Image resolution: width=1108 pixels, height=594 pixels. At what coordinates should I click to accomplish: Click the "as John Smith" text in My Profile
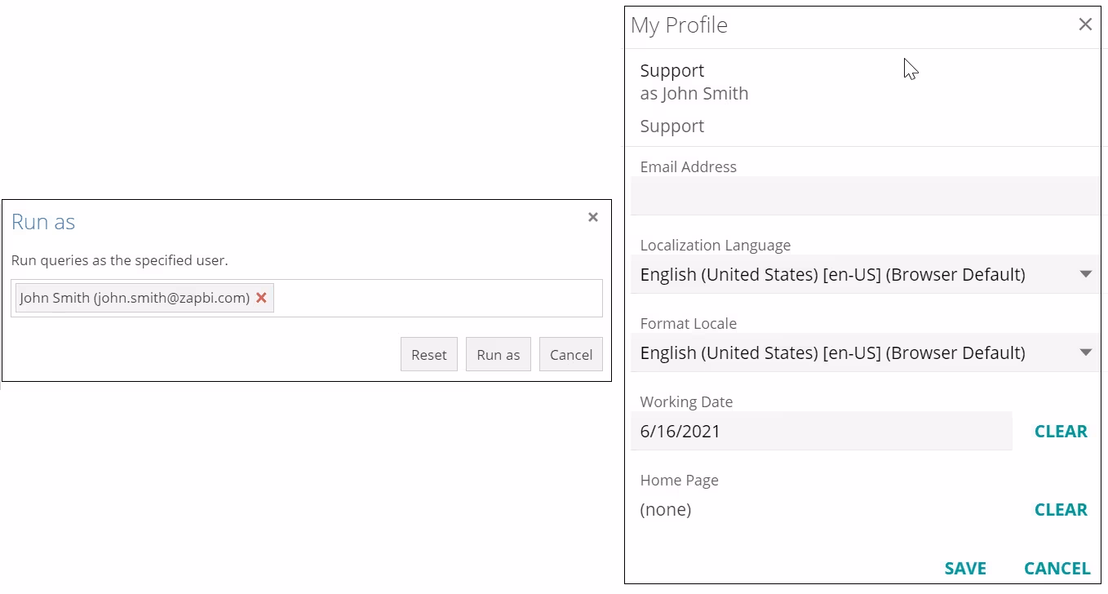694,94
